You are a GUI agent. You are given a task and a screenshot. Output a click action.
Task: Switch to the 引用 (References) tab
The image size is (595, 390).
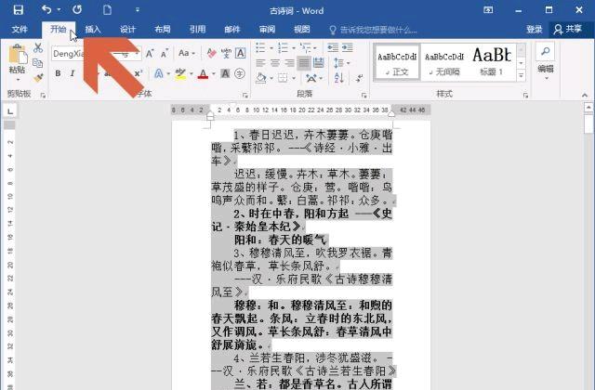pos(197,29)
